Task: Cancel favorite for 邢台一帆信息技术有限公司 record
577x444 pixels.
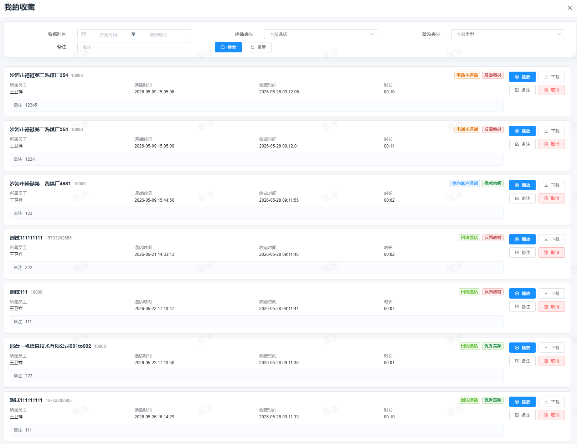Action: point(551,361)
